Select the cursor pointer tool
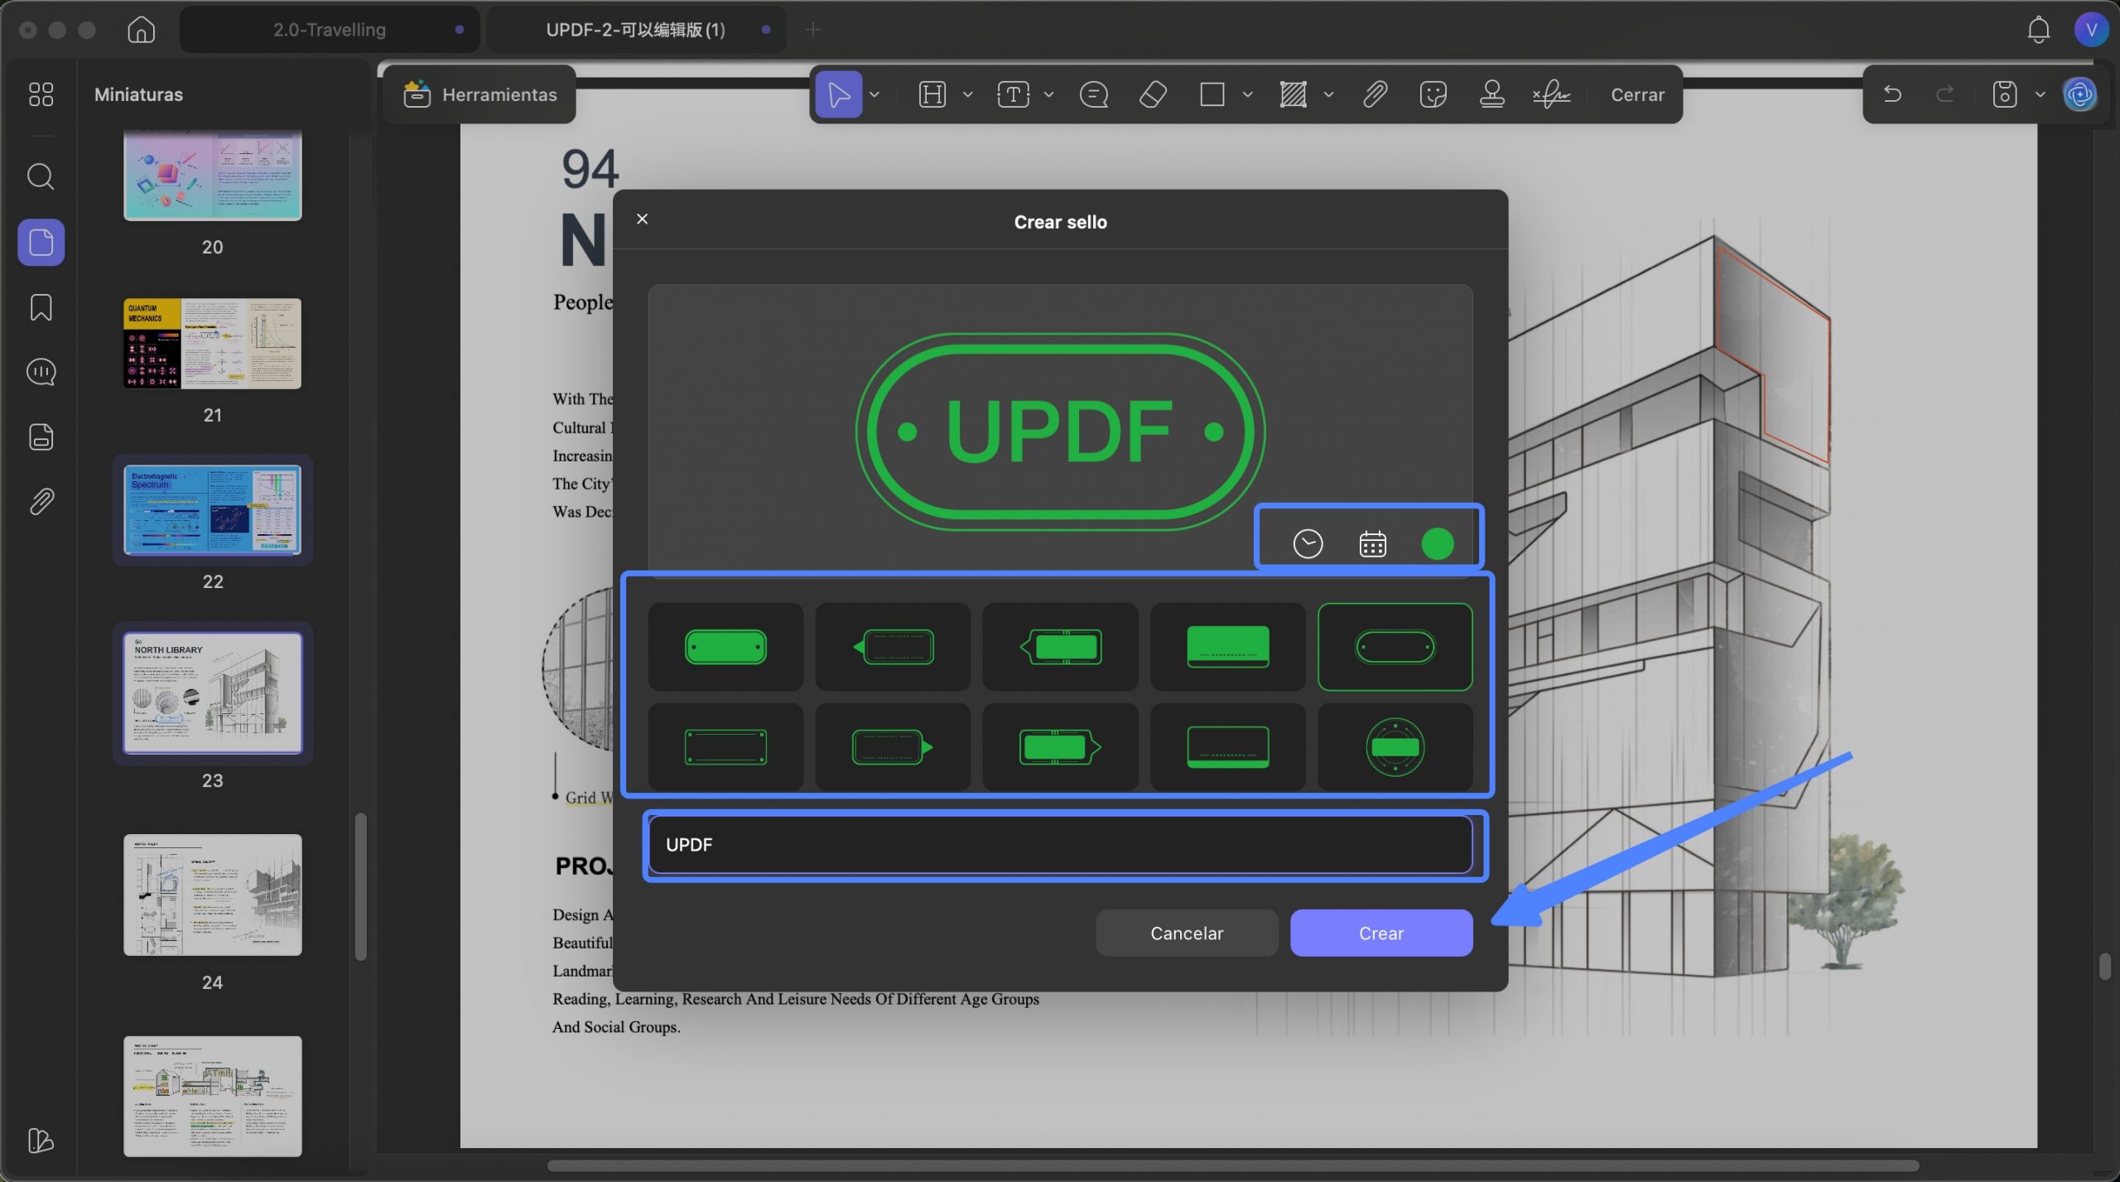Image resolution: width=2120 pixels, height=1182 pixels. tap(838, 94)
